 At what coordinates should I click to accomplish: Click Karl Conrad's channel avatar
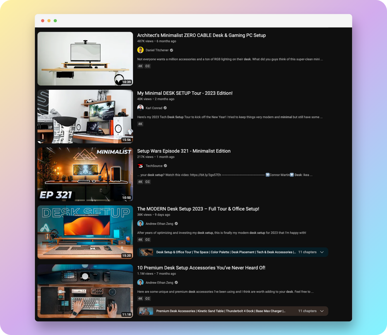140,108
